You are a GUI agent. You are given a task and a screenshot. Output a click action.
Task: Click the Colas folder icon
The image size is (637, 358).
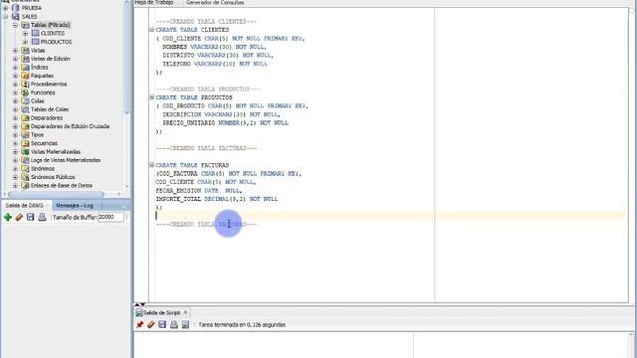(x=25, y=101)
